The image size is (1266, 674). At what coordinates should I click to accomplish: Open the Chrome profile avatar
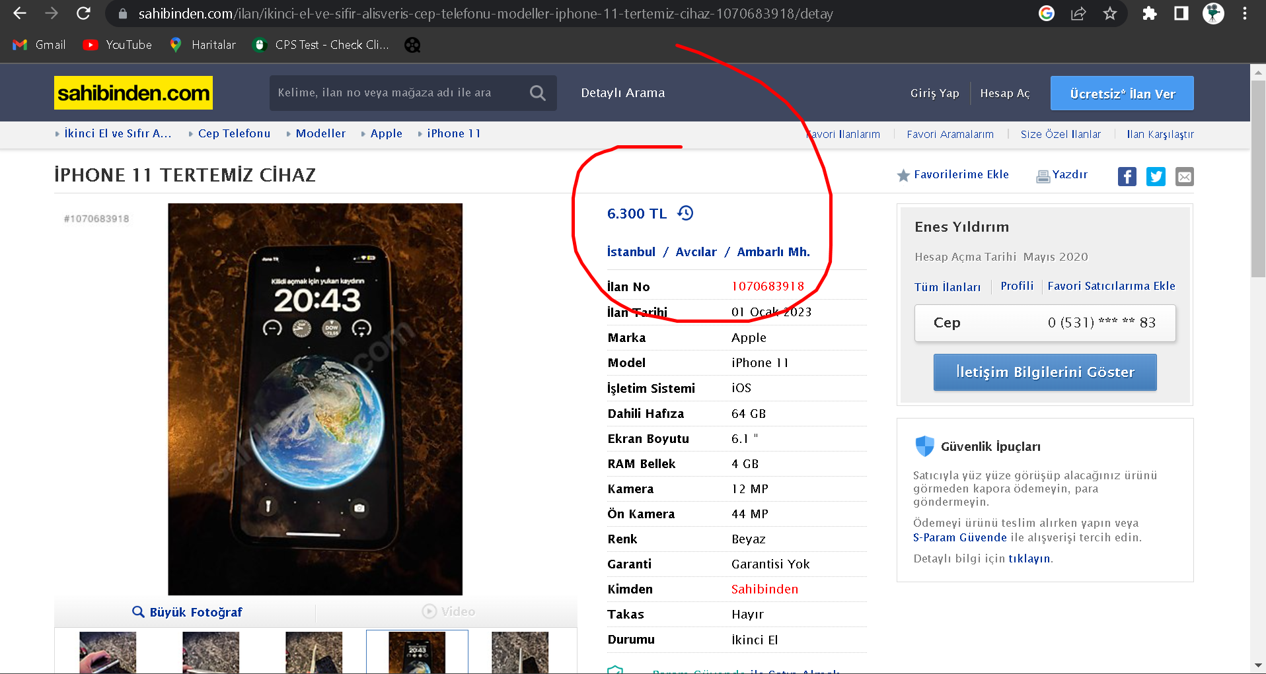click(x=1213, y=13)
